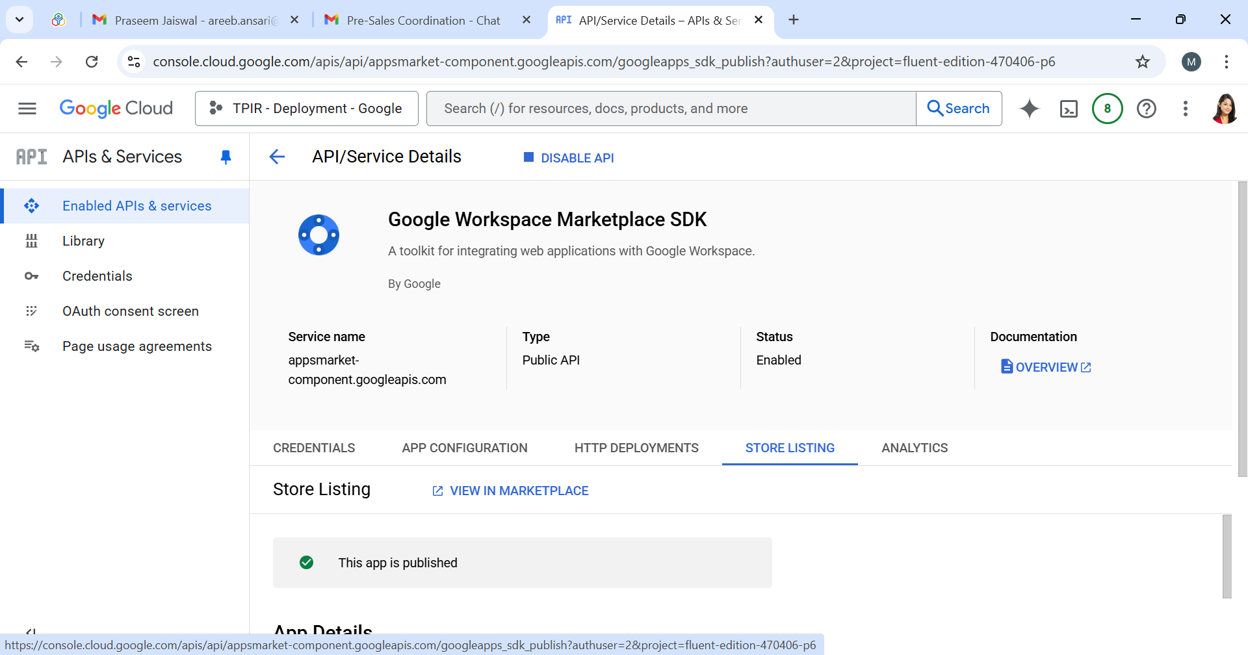Activate Cloud Shell terminal icon
This screenshot has width=1248, height=655.
[x=1069, y=109]
